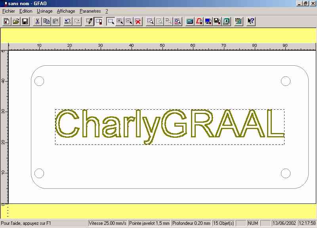Click the clock showing 12:17:58

[x=307, y=223]
